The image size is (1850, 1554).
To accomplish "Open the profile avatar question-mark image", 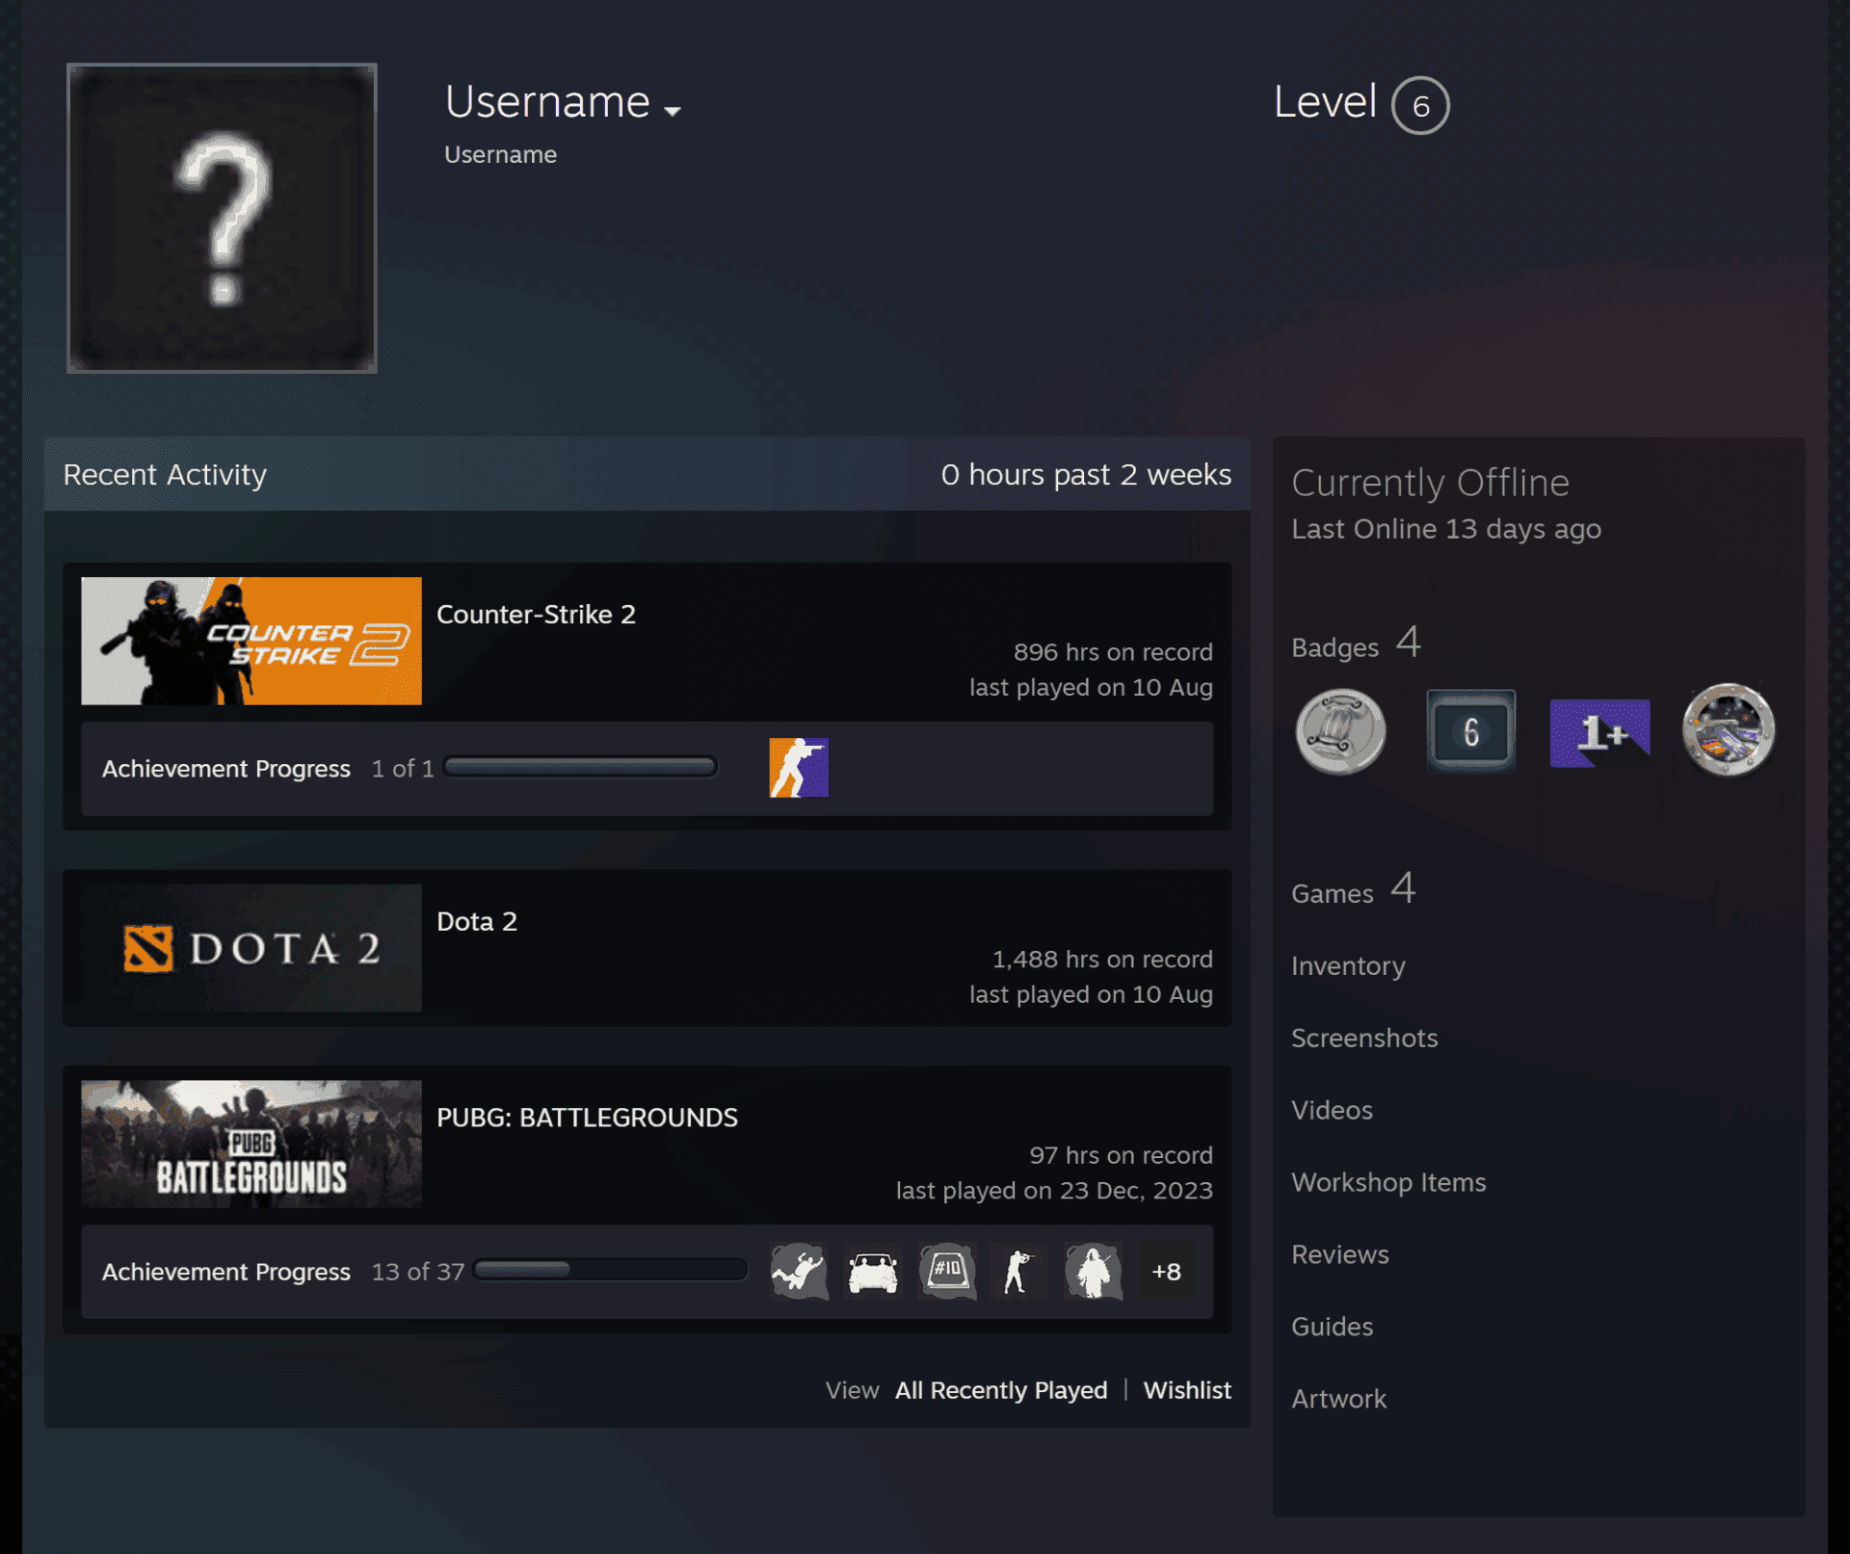I will (222, 218).
